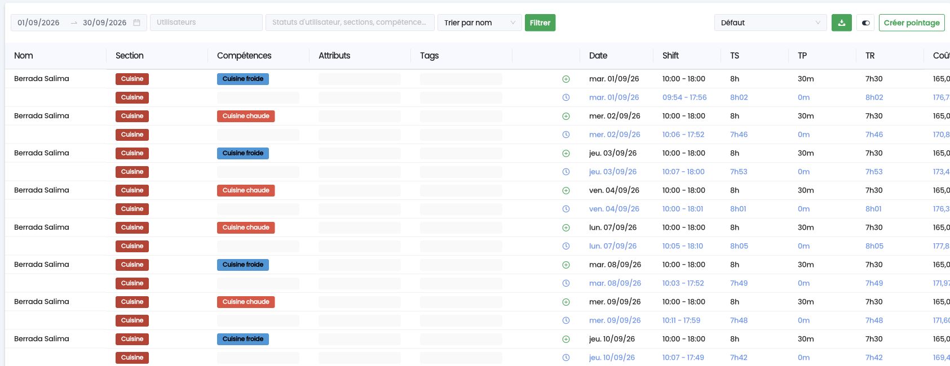Click clock icon on ven. 04/09/26 18:01 row

(566, 209)
